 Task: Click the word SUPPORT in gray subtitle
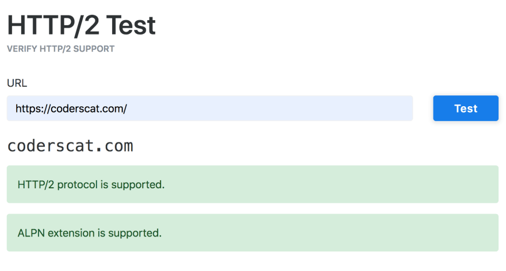94,49
